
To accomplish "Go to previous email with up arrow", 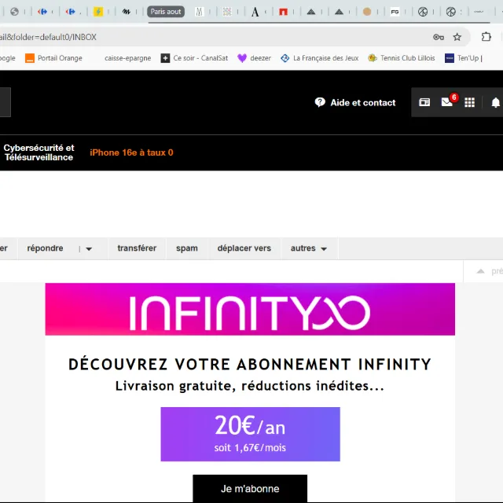I will pyautogui.click(x=480, y=271).
